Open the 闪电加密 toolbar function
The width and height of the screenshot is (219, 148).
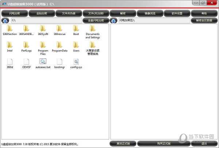pyautogui.click(x=15, y=13)
